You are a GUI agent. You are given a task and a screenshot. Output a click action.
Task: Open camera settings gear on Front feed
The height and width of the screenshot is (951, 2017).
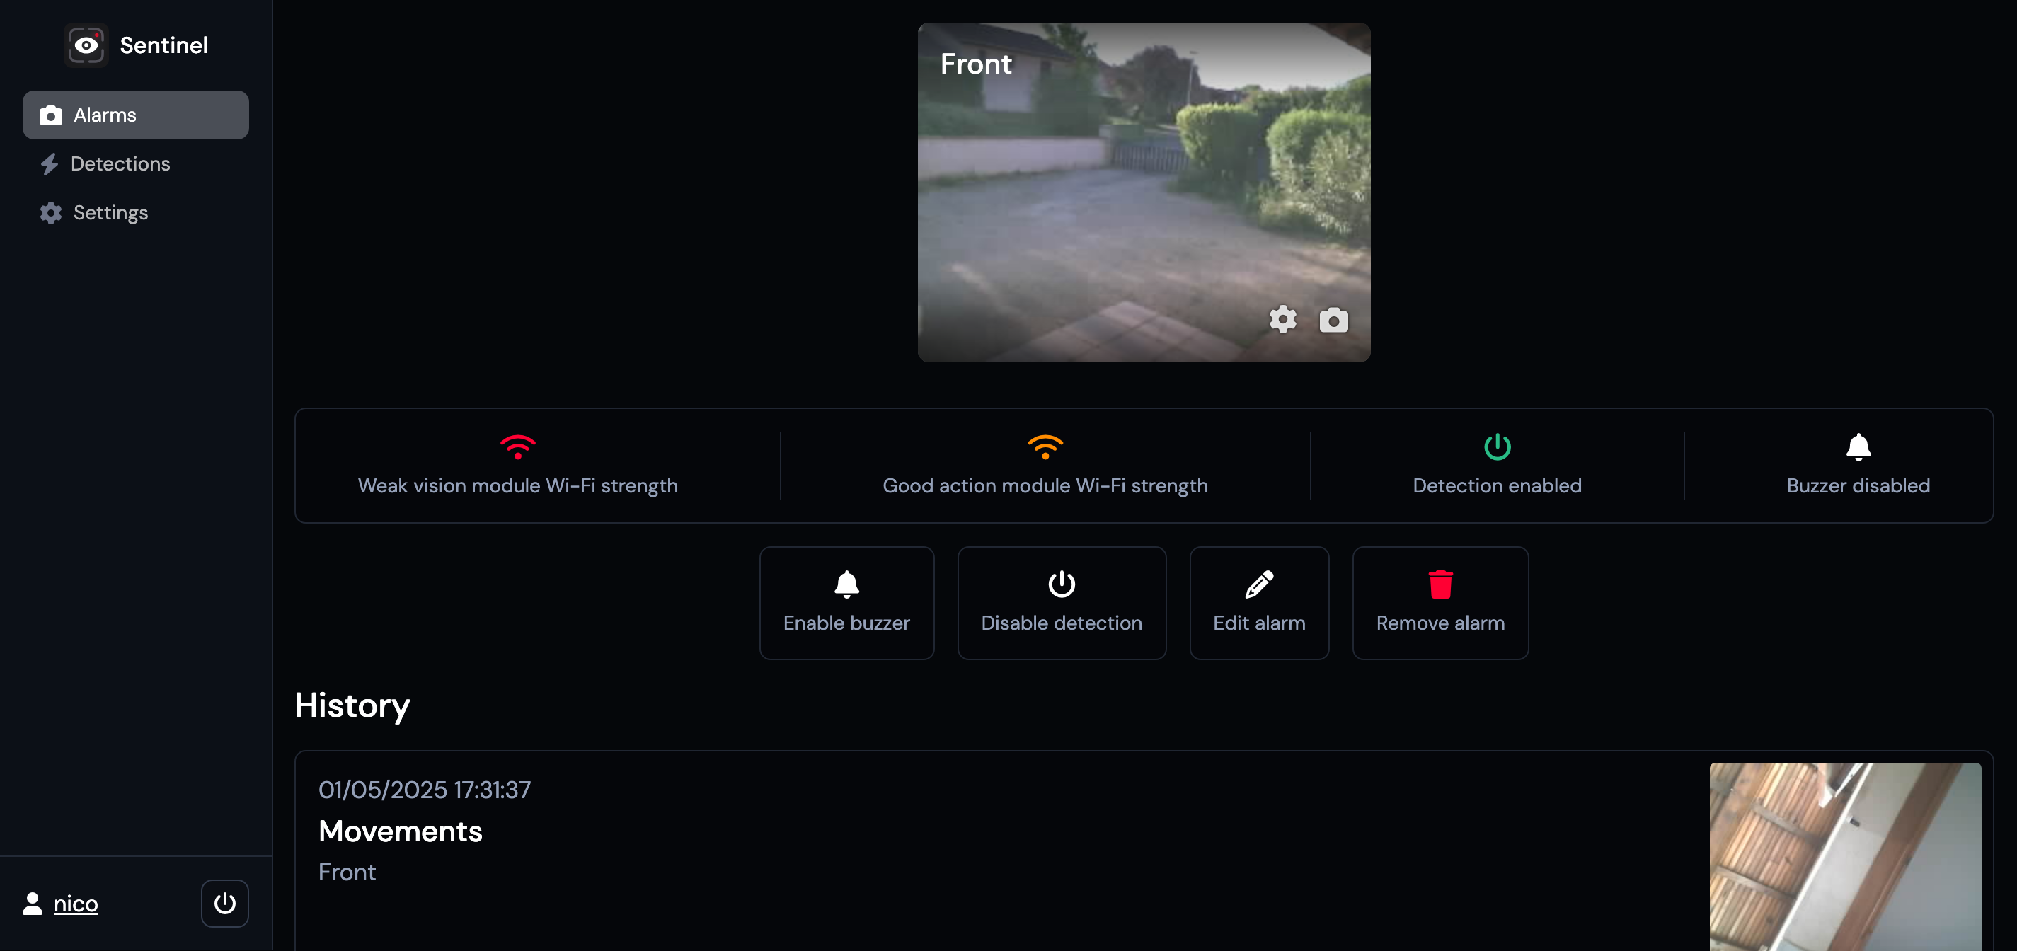pyautogui.click(x=1282, y=319)
